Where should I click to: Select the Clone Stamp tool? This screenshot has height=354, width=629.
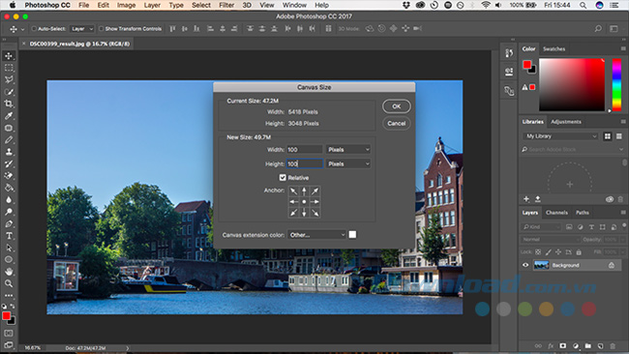9,152
